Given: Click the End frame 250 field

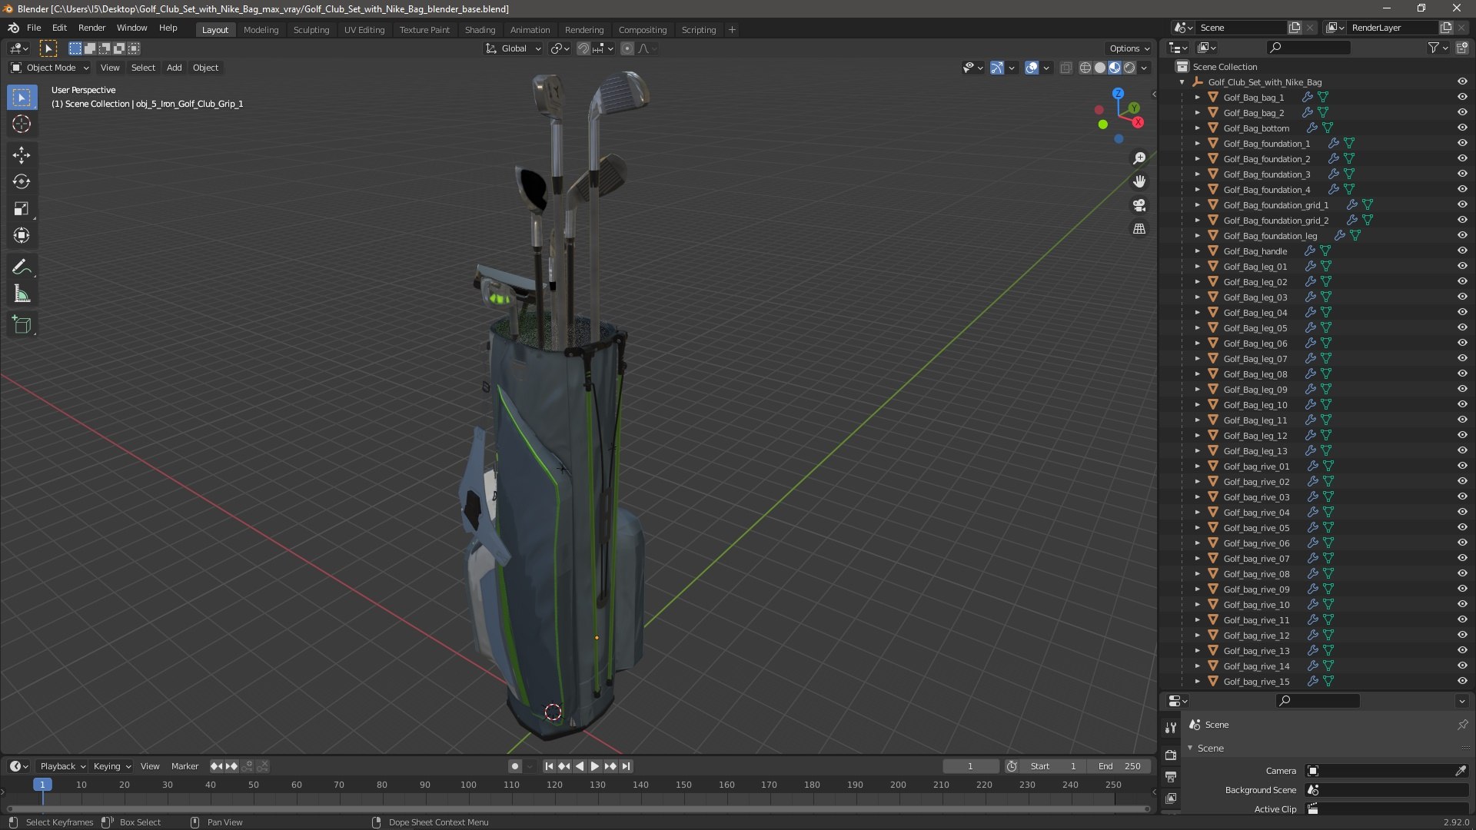Looking at the screenshot, I should point(1119,767).
